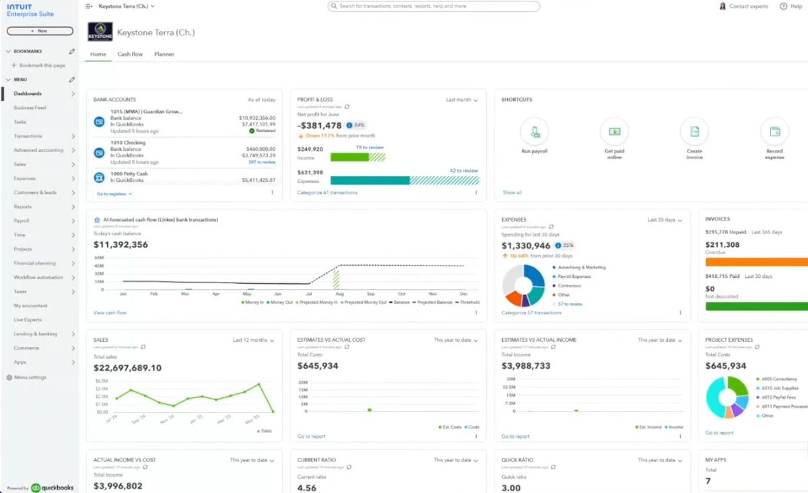Open This year to date in Current Ratio widget
808x493 pixels.
pyautogui.click(x=456, y=460)
